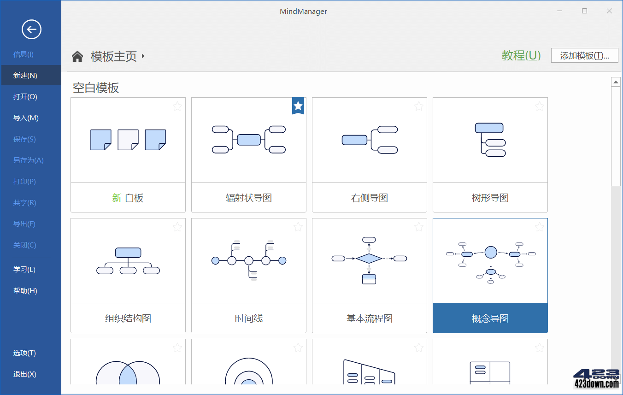Click the scroll-up arrow on right scrollbar
This screenshot has width=623, height=395.
(616, 81)
